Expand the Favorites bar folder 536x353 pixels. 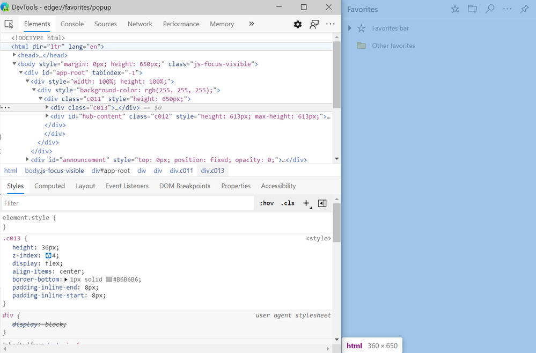(x=349, y=28)
